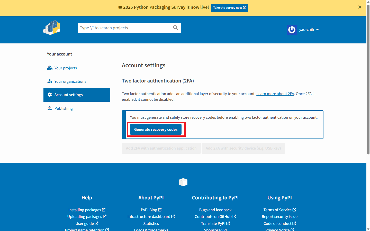This screenshot has height=231, width=370.
Task: Open Bugs and feedback footer link
Action: click(x=215, y=210)
